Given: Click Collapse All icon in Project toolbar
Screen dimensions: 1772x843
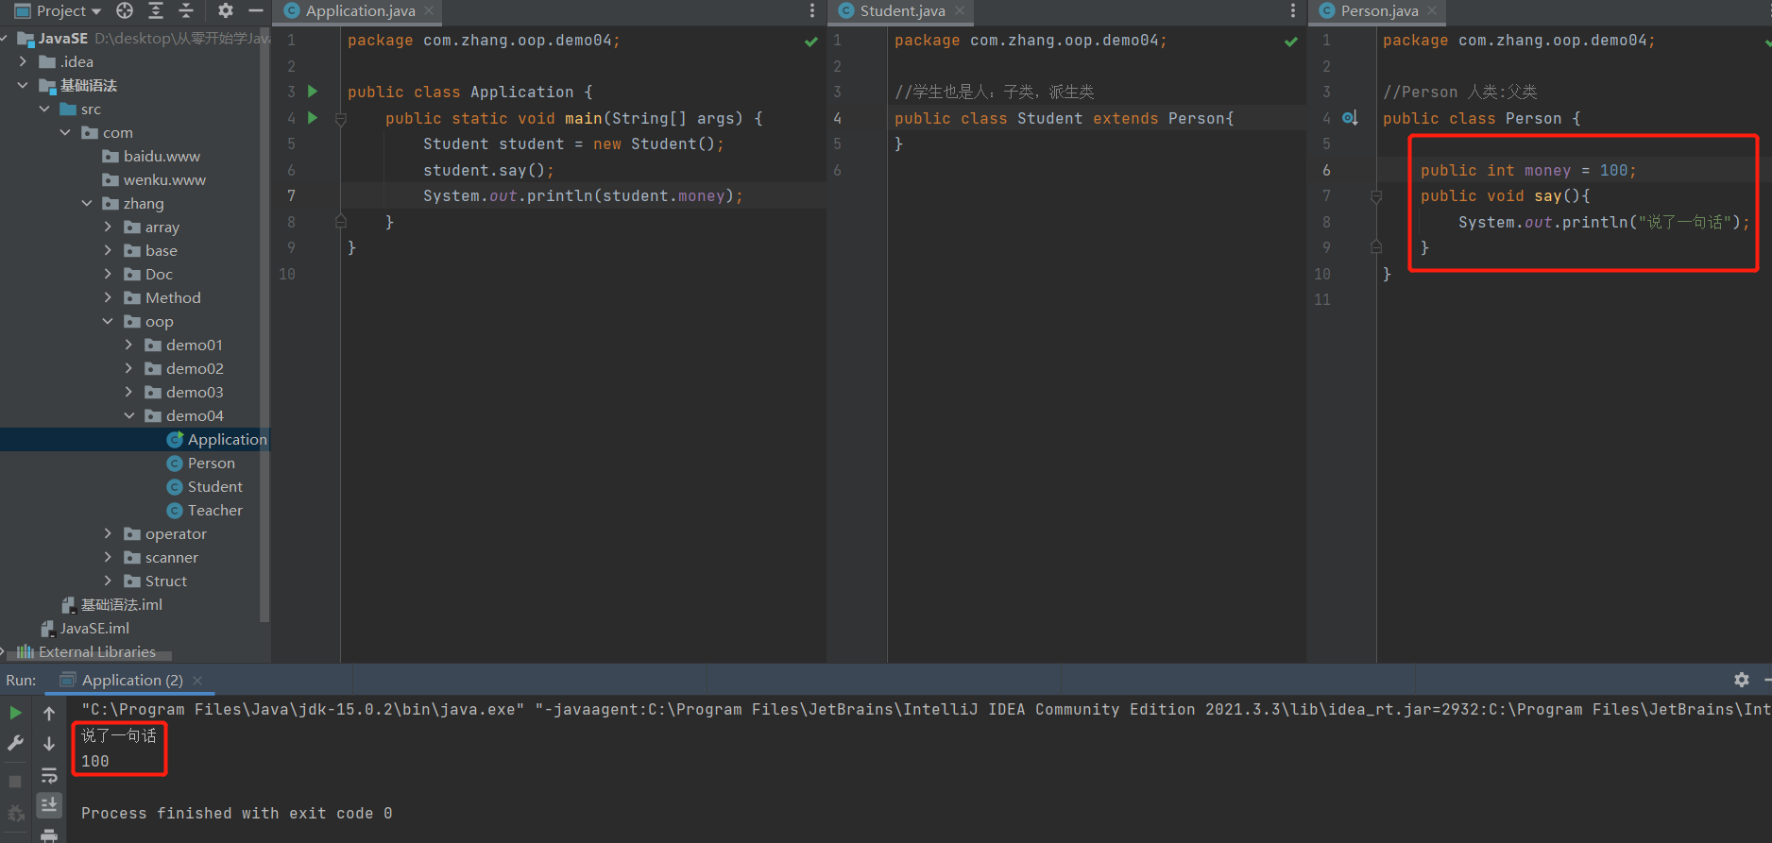Looking at the screenshot, I should pyautogui.click(x=186, y=10).
